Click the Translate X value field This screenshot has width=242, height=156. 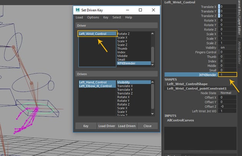pyautogui.click(x=227, y=7)
